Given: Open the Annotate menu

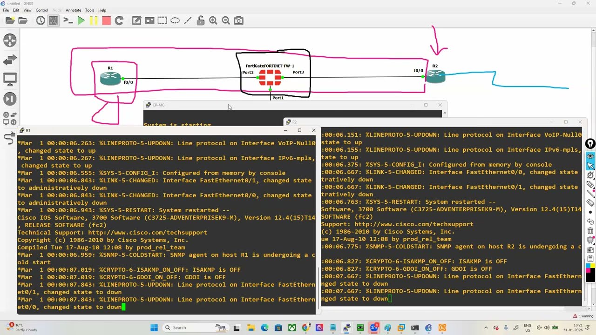Looking at the screenshot, I should (x=73, y=10).
